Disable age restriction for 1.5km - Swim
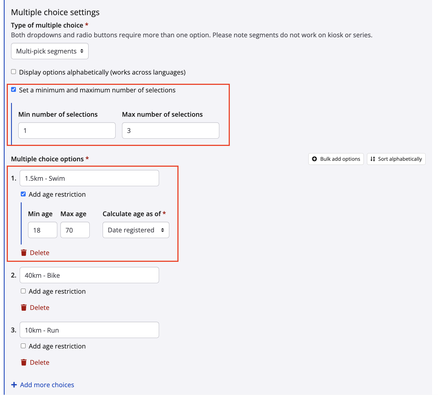The width and height of the screenshot is (438, 395). [x=23, y=194]
